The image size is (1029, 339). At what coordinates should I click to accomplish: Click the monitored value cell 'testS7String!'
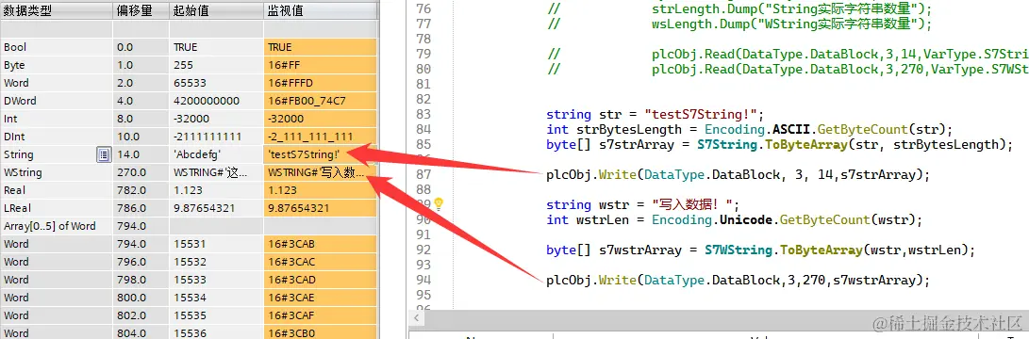pyautogui.click(x=321, y=154)
